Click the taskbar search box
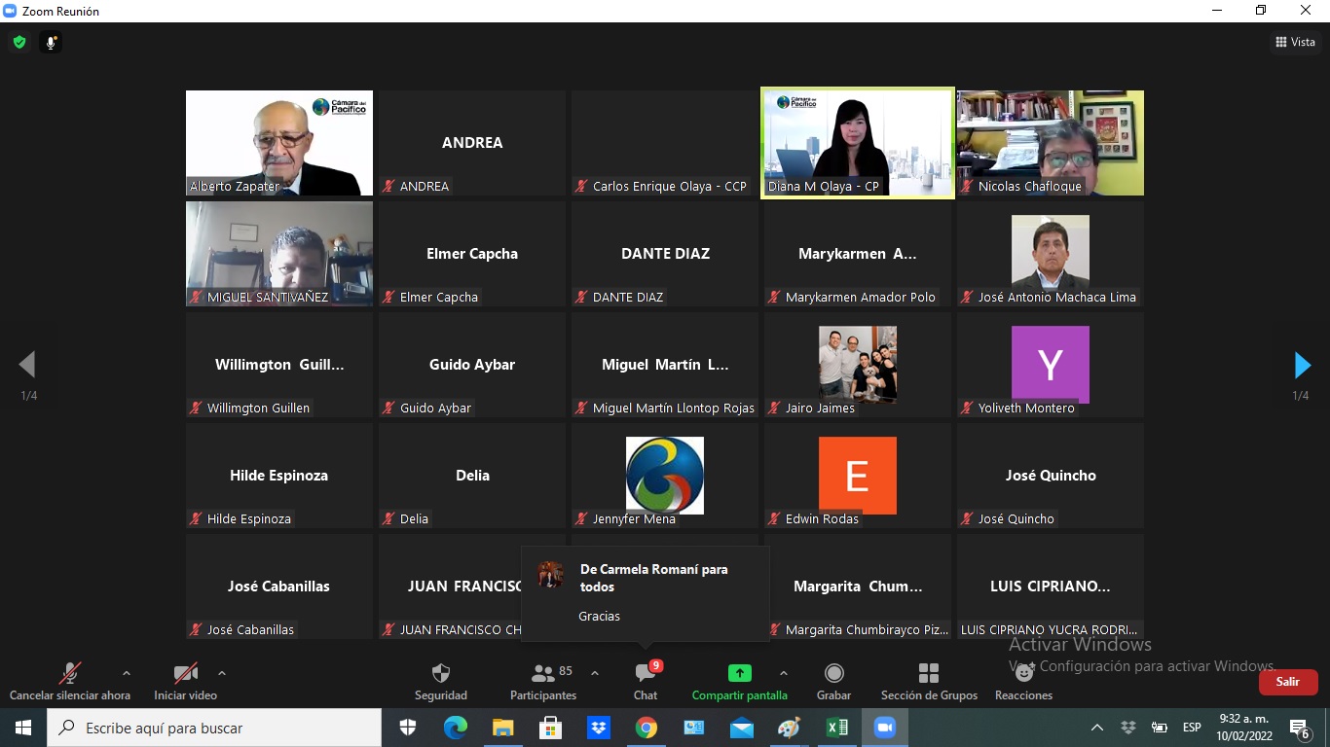This screenshot has width=1330, height=747. tap(214, 728)
